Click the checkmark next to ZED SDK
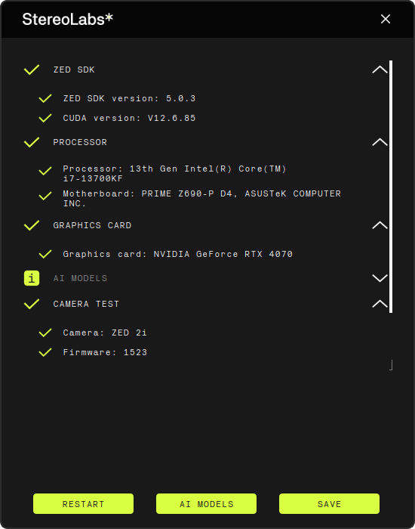 32,70
